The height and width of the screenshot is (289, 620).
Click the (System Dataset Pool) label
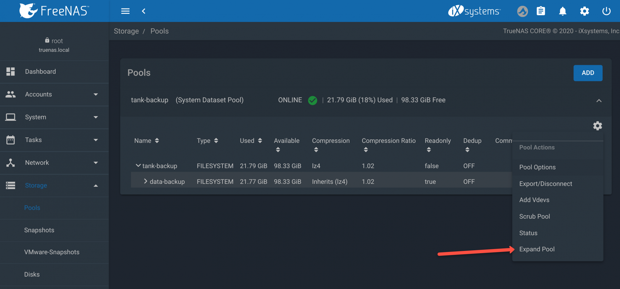[210, 100]
